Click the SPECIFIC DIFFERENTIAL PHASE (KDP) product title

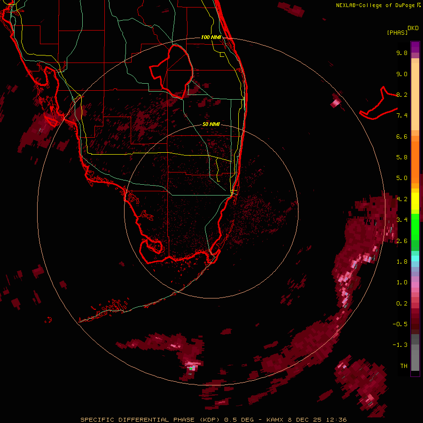[x=150, y=420]
